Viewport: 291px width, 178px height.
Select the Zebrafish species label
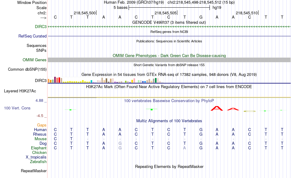38,162
